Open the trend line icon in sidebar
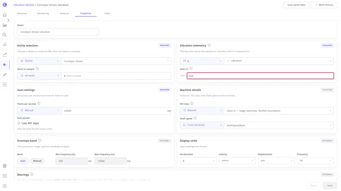Image resolution: width=341 pixels, height=191 pixels. point(5,55)
